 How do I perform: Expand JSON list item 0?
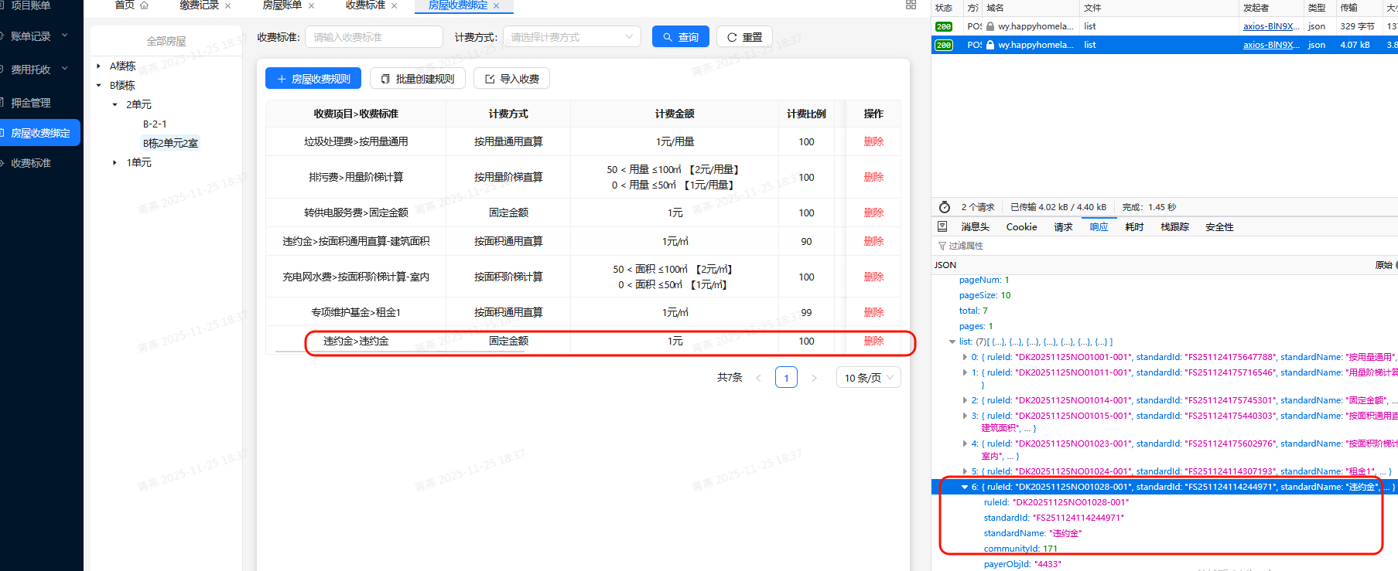(x=965, y=357)
